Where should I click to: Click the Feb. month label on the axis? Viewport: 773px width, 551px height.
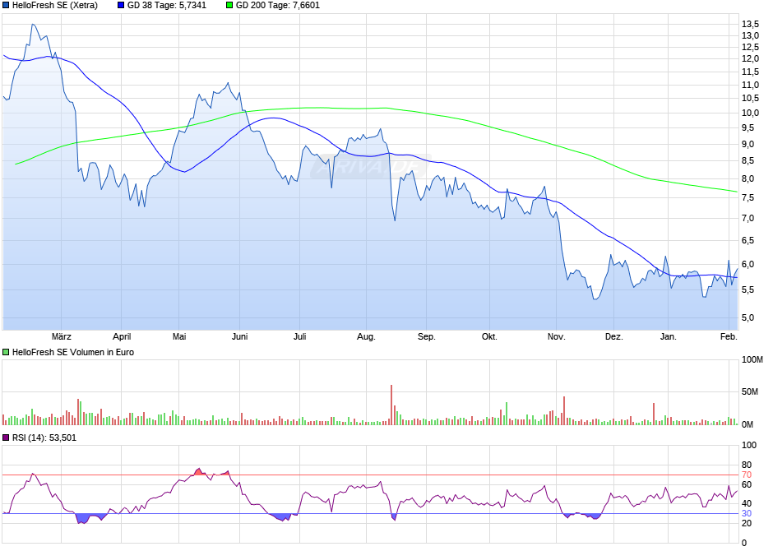click(729, 336)
